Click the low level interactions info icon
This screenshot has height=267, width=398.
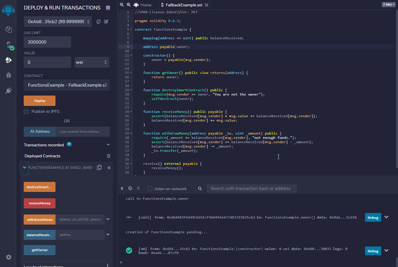(x=108, y=265)
